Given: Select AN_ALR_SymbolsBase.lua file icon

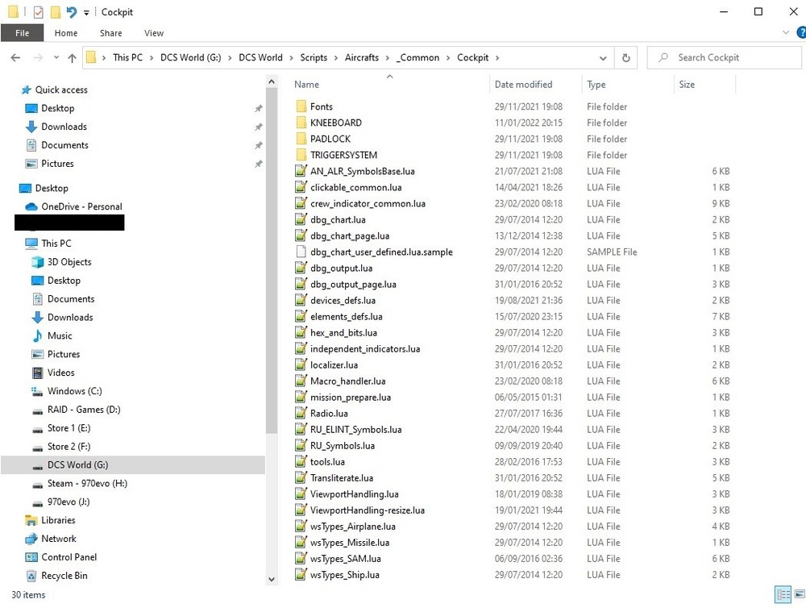Looking at the screenshot, I should (x=301, y=171).
